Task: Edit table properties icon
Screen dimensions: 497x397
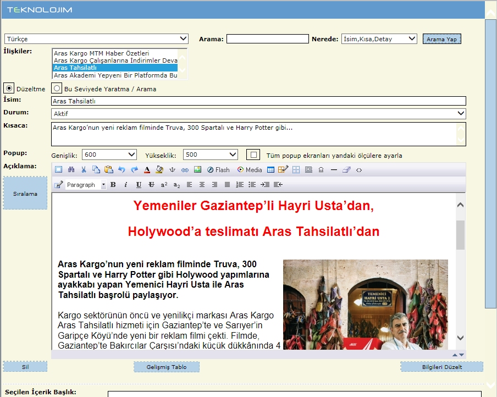Action: click(283, 170)
